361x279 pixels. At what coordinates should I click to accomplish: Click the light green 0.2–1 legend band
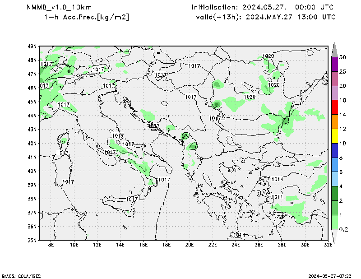(x=334, y=222)
